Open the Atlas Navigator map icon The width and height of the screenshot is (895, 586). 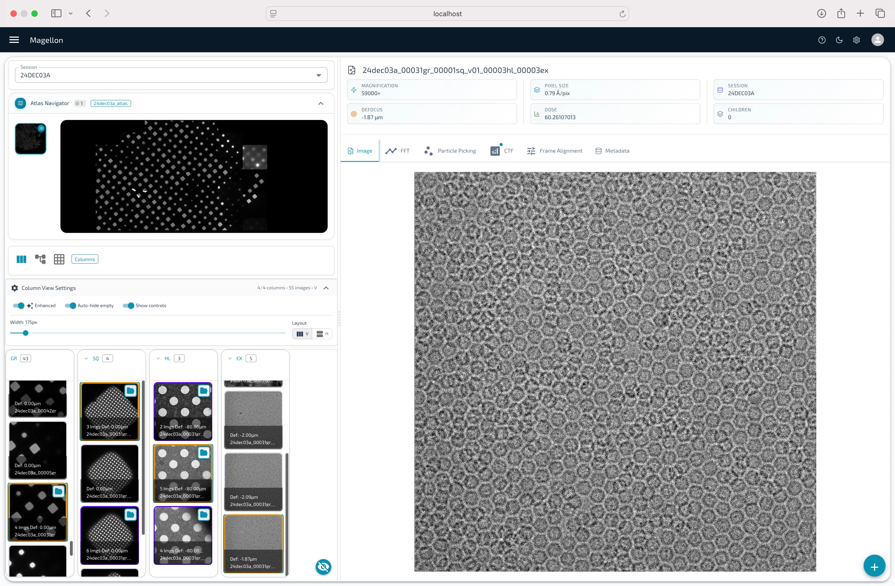click(20, 103)
